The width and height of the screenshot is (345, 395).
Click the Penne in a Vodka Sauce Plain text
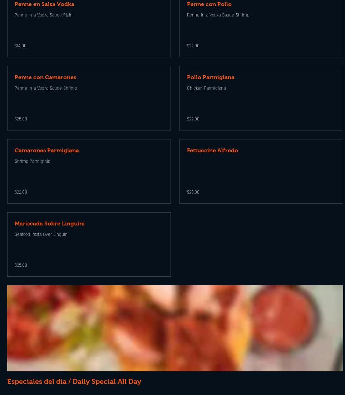[44, 15]
